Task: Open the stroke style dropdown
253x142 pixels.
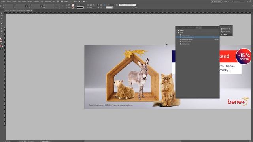Action: pyautogui.click(x=81, y=7)
